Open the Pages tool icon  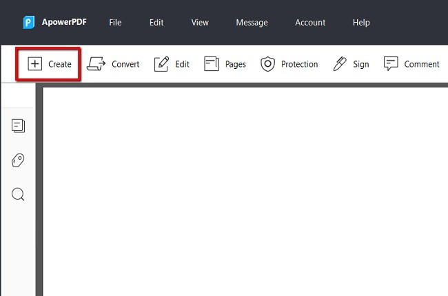[212, 64]
